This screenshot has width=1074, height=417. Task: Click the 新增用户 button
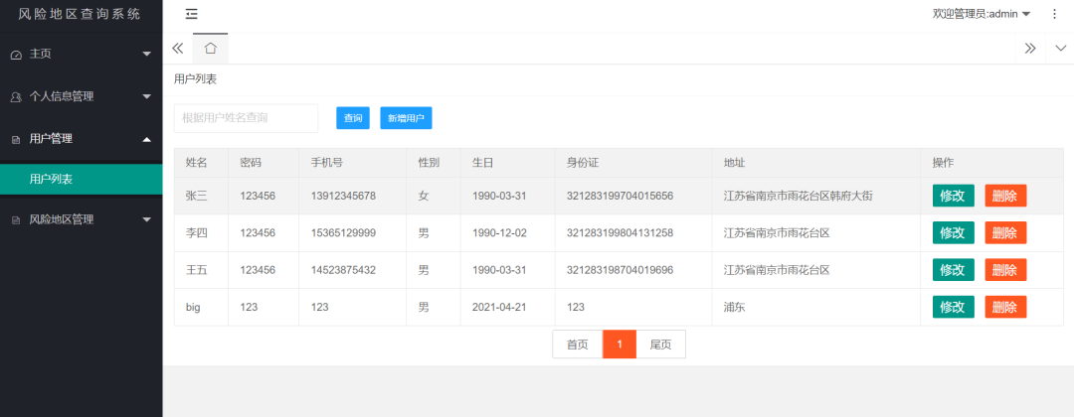click(x=406, y=118)
